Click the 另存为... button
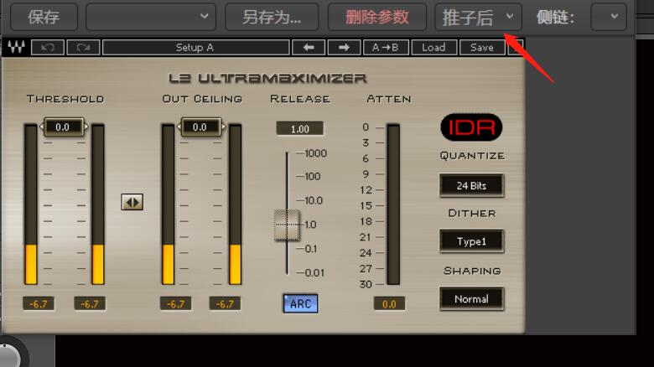Screen dimensions: 654x367 (272, 17)
